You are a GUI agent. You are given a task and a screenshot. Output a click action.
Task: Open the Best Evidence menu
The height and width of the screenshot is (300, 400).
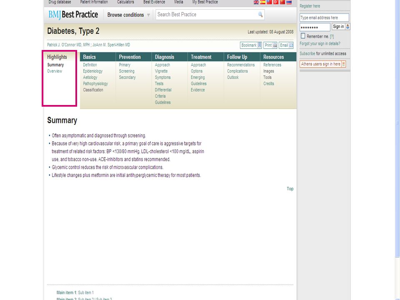[x=154, y=2]
